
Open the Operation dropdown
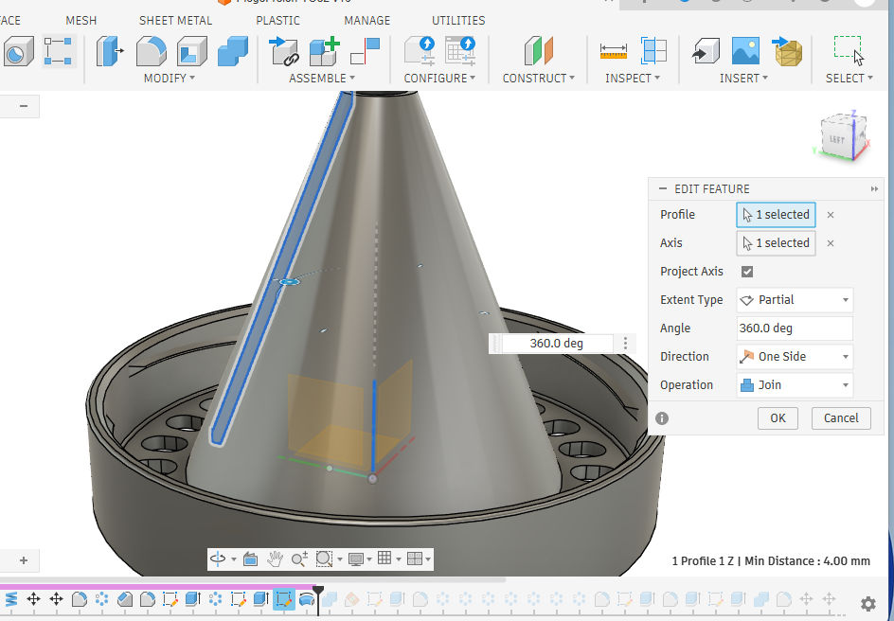(x=794, y=385)
